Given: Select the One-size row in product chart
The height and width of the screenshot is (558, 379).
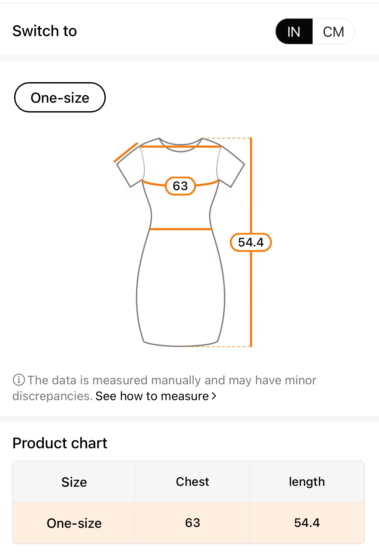Looking at the screenshot, I should pos(74,523).
